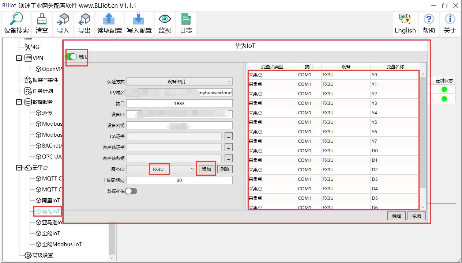The width and height of the screenshot is (462, 263).
Task: Select the table row named Y0
Action: [x=333, y=75]
